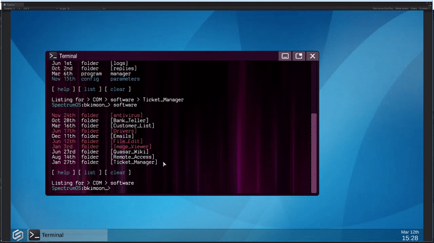Open the Spectrum OS start menu logo
The image size is (434, 243).
click(x=17, y=235)
